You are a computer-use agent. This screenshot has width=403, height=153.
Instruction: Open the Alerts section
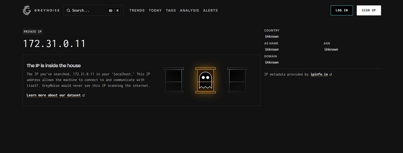[x=210, y=11]
